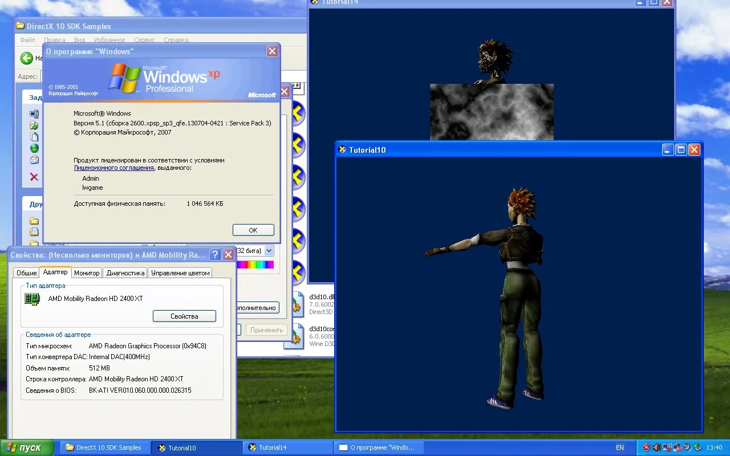
Task: Open the Избранное menu in explorer
Action: pos(109,40)
